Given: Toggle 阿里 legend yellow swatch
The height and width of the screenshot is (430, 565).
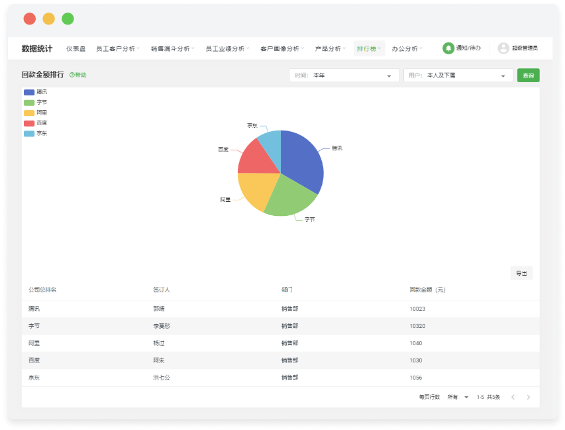Looking at the screenshot, I should [x=29, y=113].
